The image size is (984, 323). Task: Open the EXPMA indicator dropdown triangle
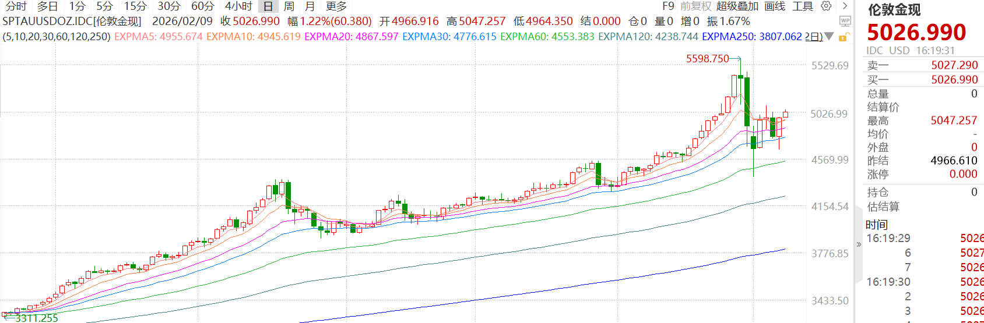829,37
